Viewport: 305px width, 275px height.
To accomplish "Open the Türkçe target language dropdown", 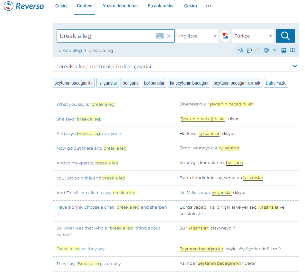I will tap(253, 36).
